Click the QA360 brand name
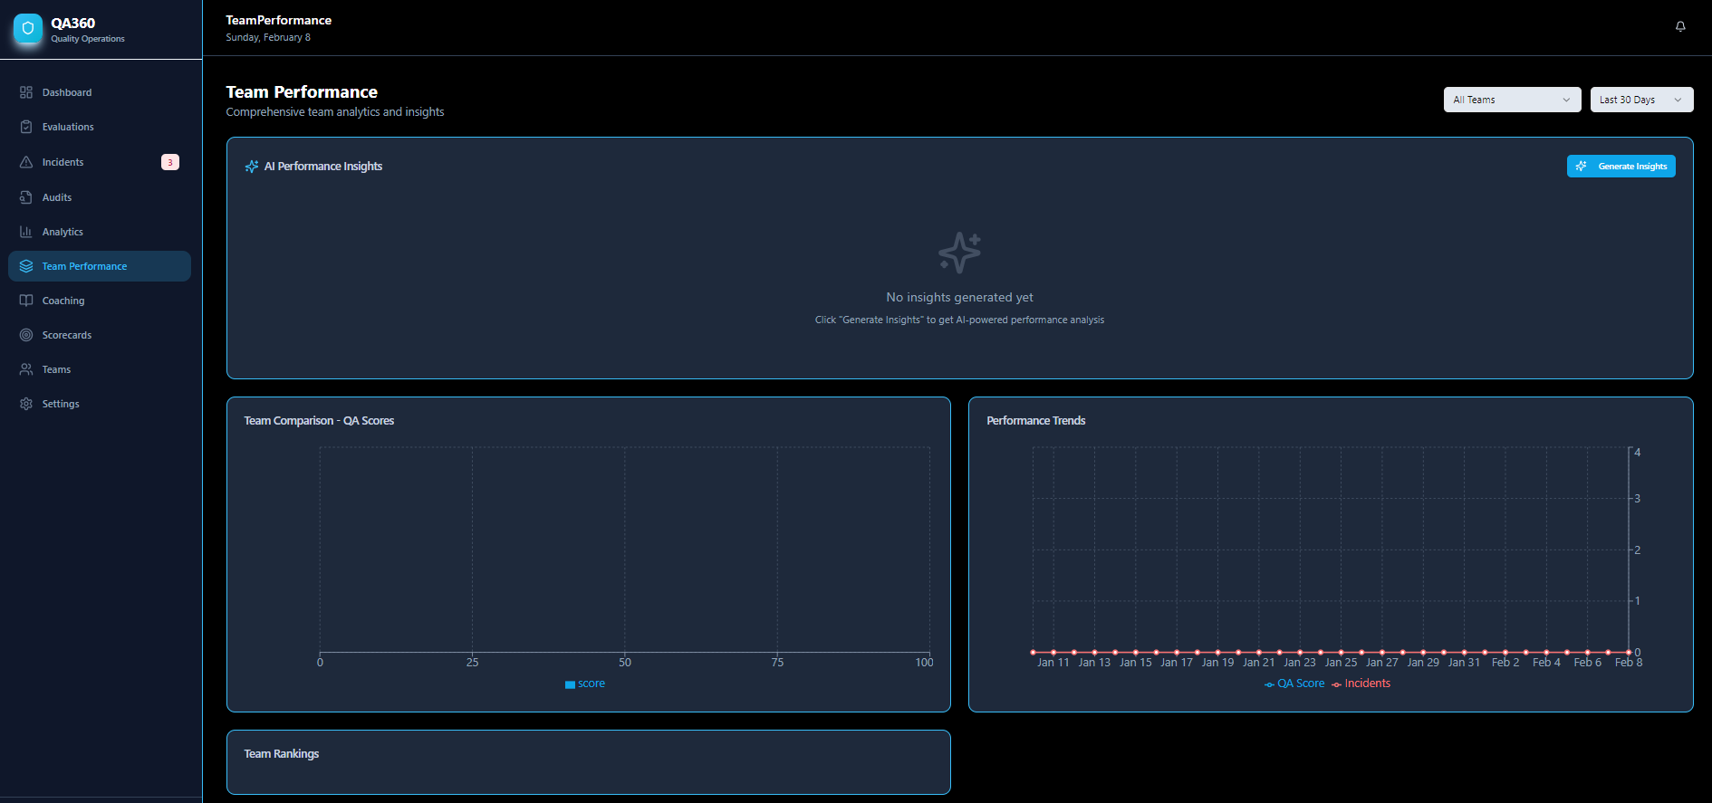 pos(73,24)
